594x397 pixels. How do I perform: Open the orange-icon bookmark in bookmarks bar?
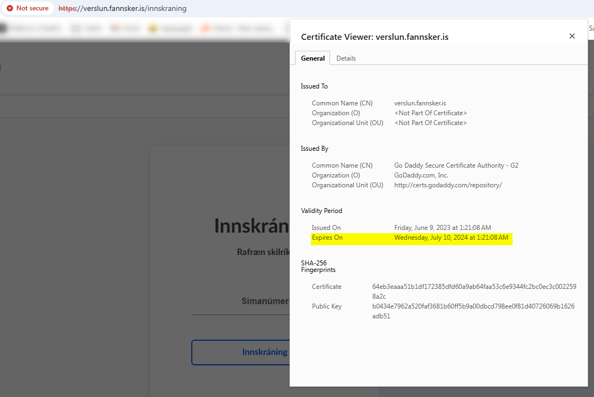(206, 28)
